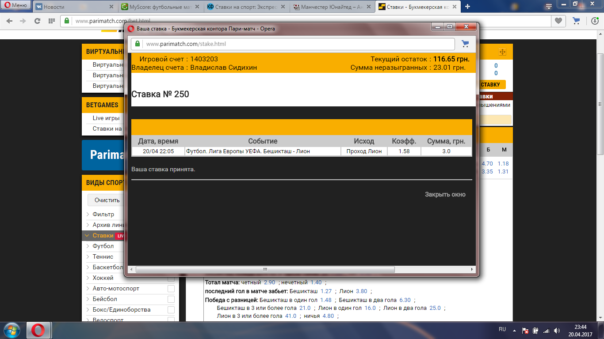Click the Opera icon in the taskbar
This screenshot has width=604, height=339.
pos(38,330)
